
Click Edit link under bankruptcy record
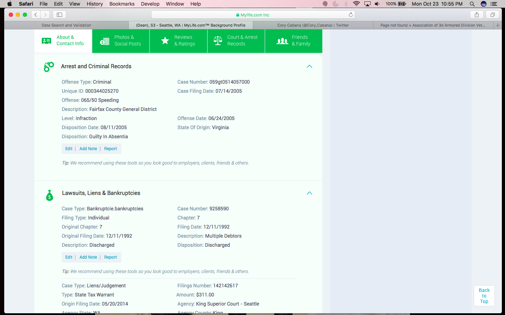click(x=69, y=257)
